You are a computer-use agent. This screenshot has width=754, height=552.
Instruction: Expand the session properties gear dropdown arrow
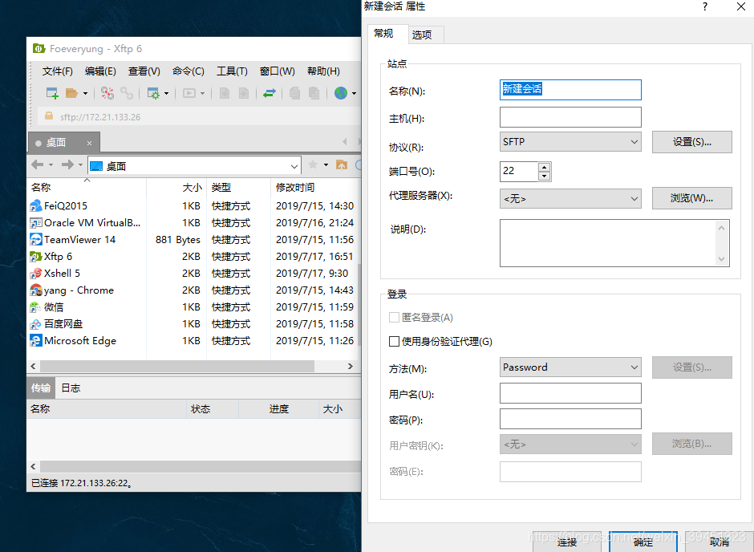166,93
